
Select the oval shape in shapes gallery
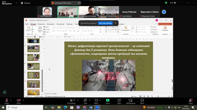click(115, 27)
